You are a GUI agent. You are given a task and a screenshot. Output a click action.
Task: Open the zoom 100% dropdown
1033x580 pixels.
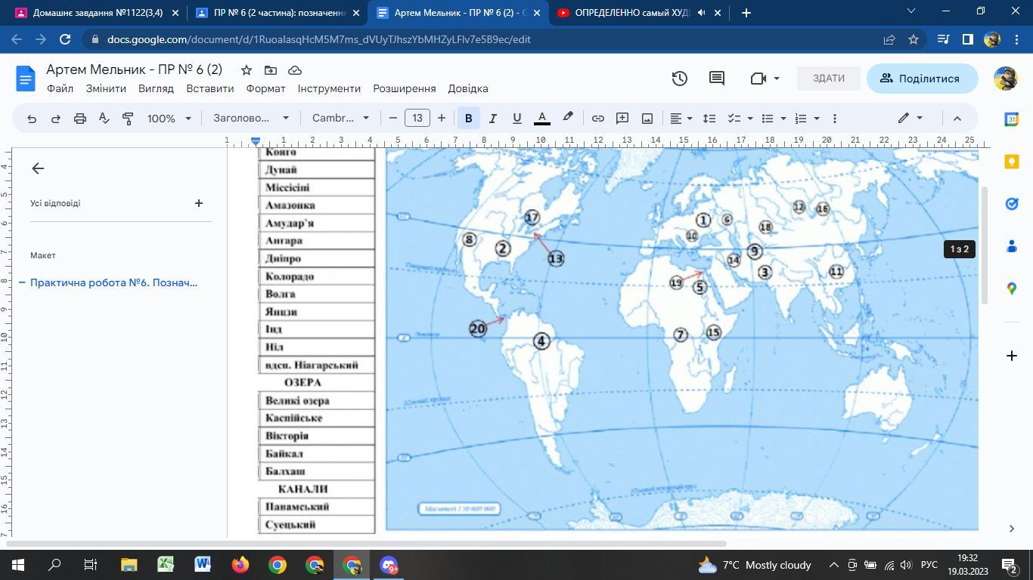(x=169, y=119)
